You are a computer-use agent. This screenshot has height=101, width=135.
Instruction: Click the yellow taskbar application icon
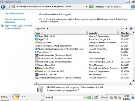tap(16, 97)
